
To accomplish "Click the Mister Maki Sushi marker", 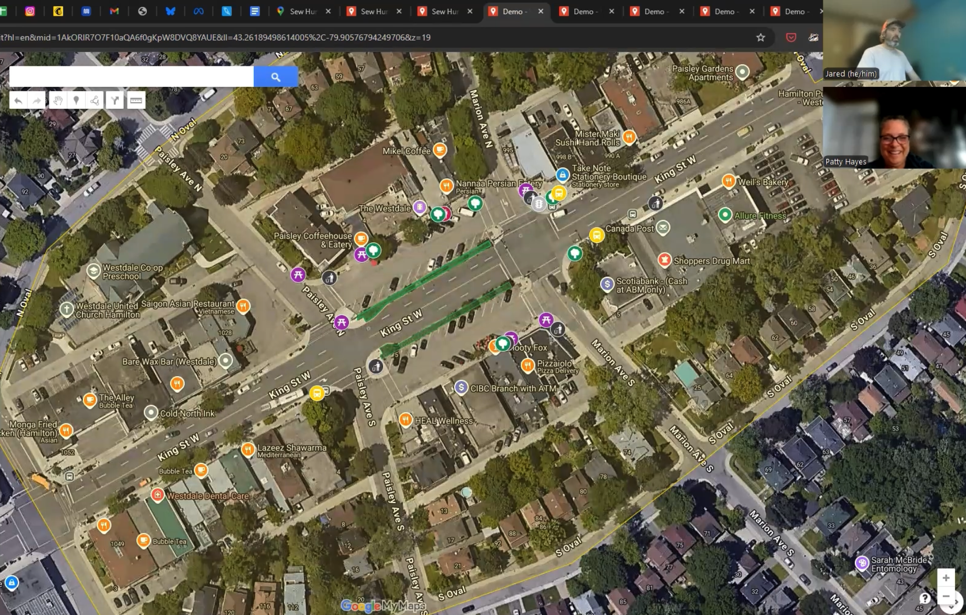I will (629, 137).
